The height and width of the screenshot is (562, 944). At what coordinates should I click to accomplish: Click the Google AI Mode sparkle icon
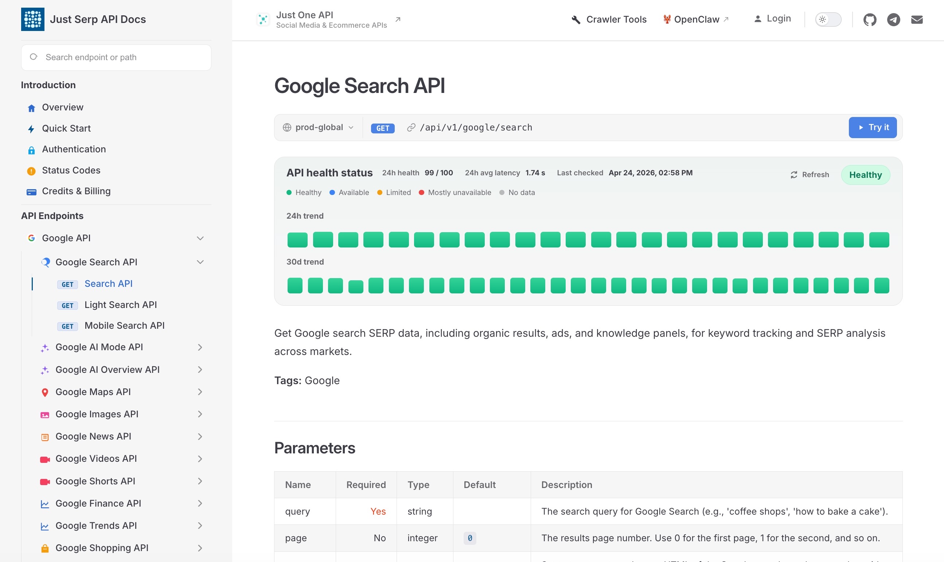[x=45, y=348]
